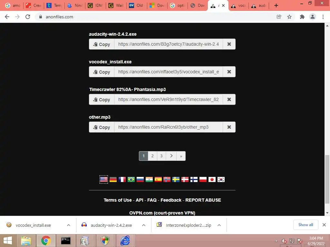This screenshot has width=330, height=247.
Task: Switch to the vocodex anonfiles tab
Action: point(238,5)
